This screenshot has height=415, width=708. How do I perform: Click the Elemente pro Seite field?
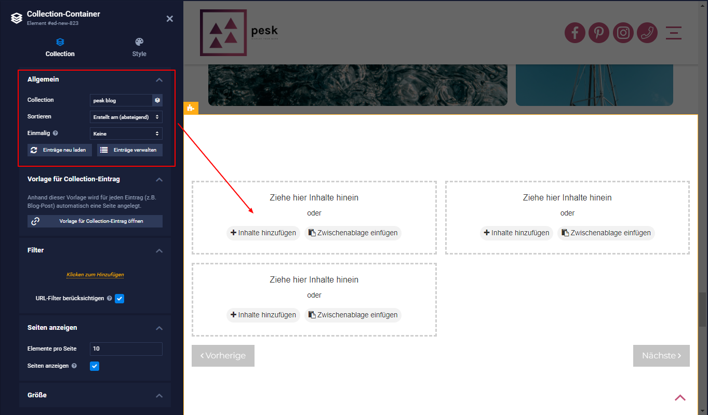pyautogui.click(x=126, y=349)
